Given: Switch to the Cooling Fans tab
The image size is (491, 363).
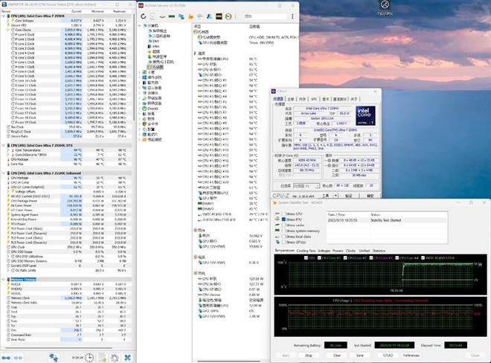Looking at the screenshot, I should 306,251.
